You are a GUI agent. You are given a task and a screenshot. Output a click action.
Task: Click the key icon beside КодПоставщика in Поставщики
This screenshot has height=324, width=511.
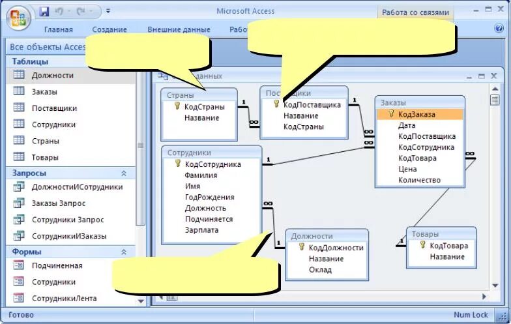coord(276,104)
